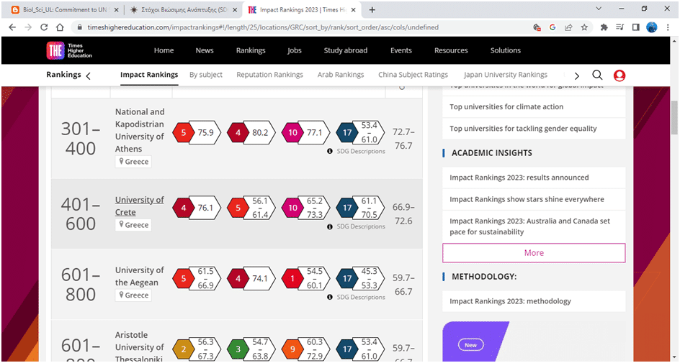Click the browser home icon
Screen dimensions: 680x363
[x=60, y=27]
